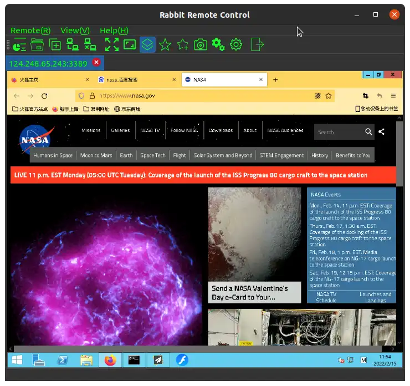Open the Solar System and Beyond topic
Viewport: 410px width, 386px height.
[x=223, y=155]
